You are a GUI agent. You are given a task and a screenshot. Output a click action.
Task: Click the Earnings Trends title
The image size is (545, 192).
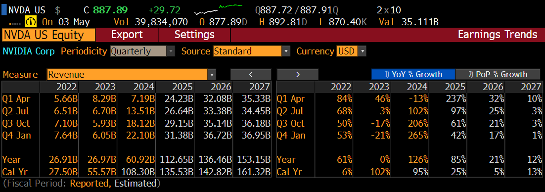click(x=498, y=35)
